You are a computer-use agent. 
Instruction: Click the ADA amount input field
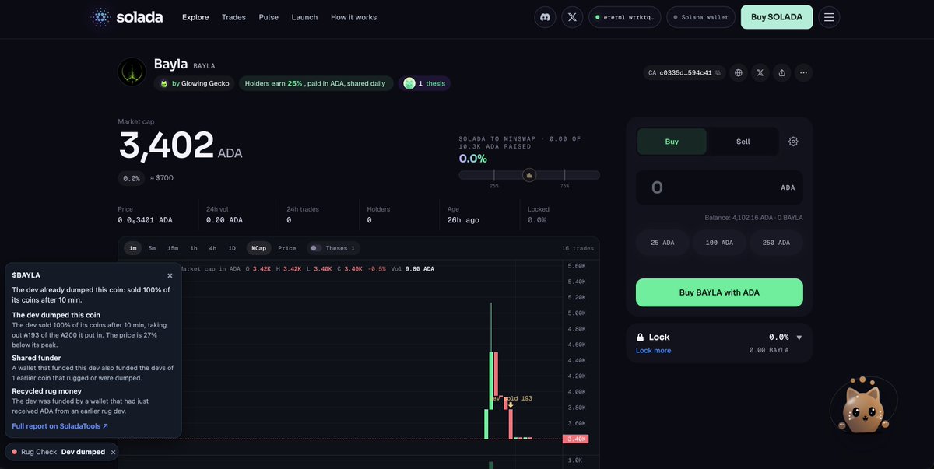719,187
